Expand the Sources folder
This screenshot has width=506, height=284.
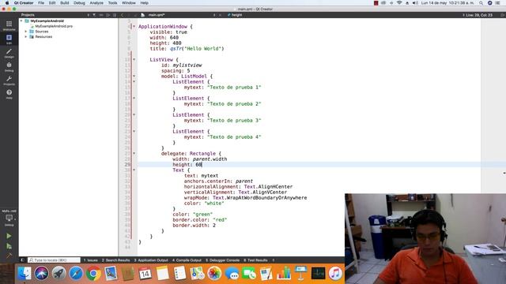[x=26, y=32]
